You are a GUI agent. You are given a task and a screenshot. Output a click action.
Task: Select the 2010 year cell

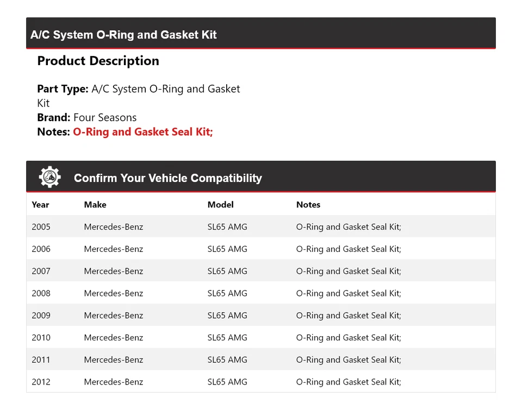(41, 338)
